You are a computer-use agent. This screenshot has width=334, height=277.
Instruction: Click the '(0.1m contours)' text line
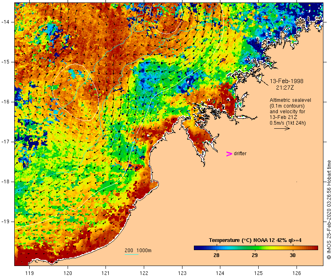(x=287, y=106)
